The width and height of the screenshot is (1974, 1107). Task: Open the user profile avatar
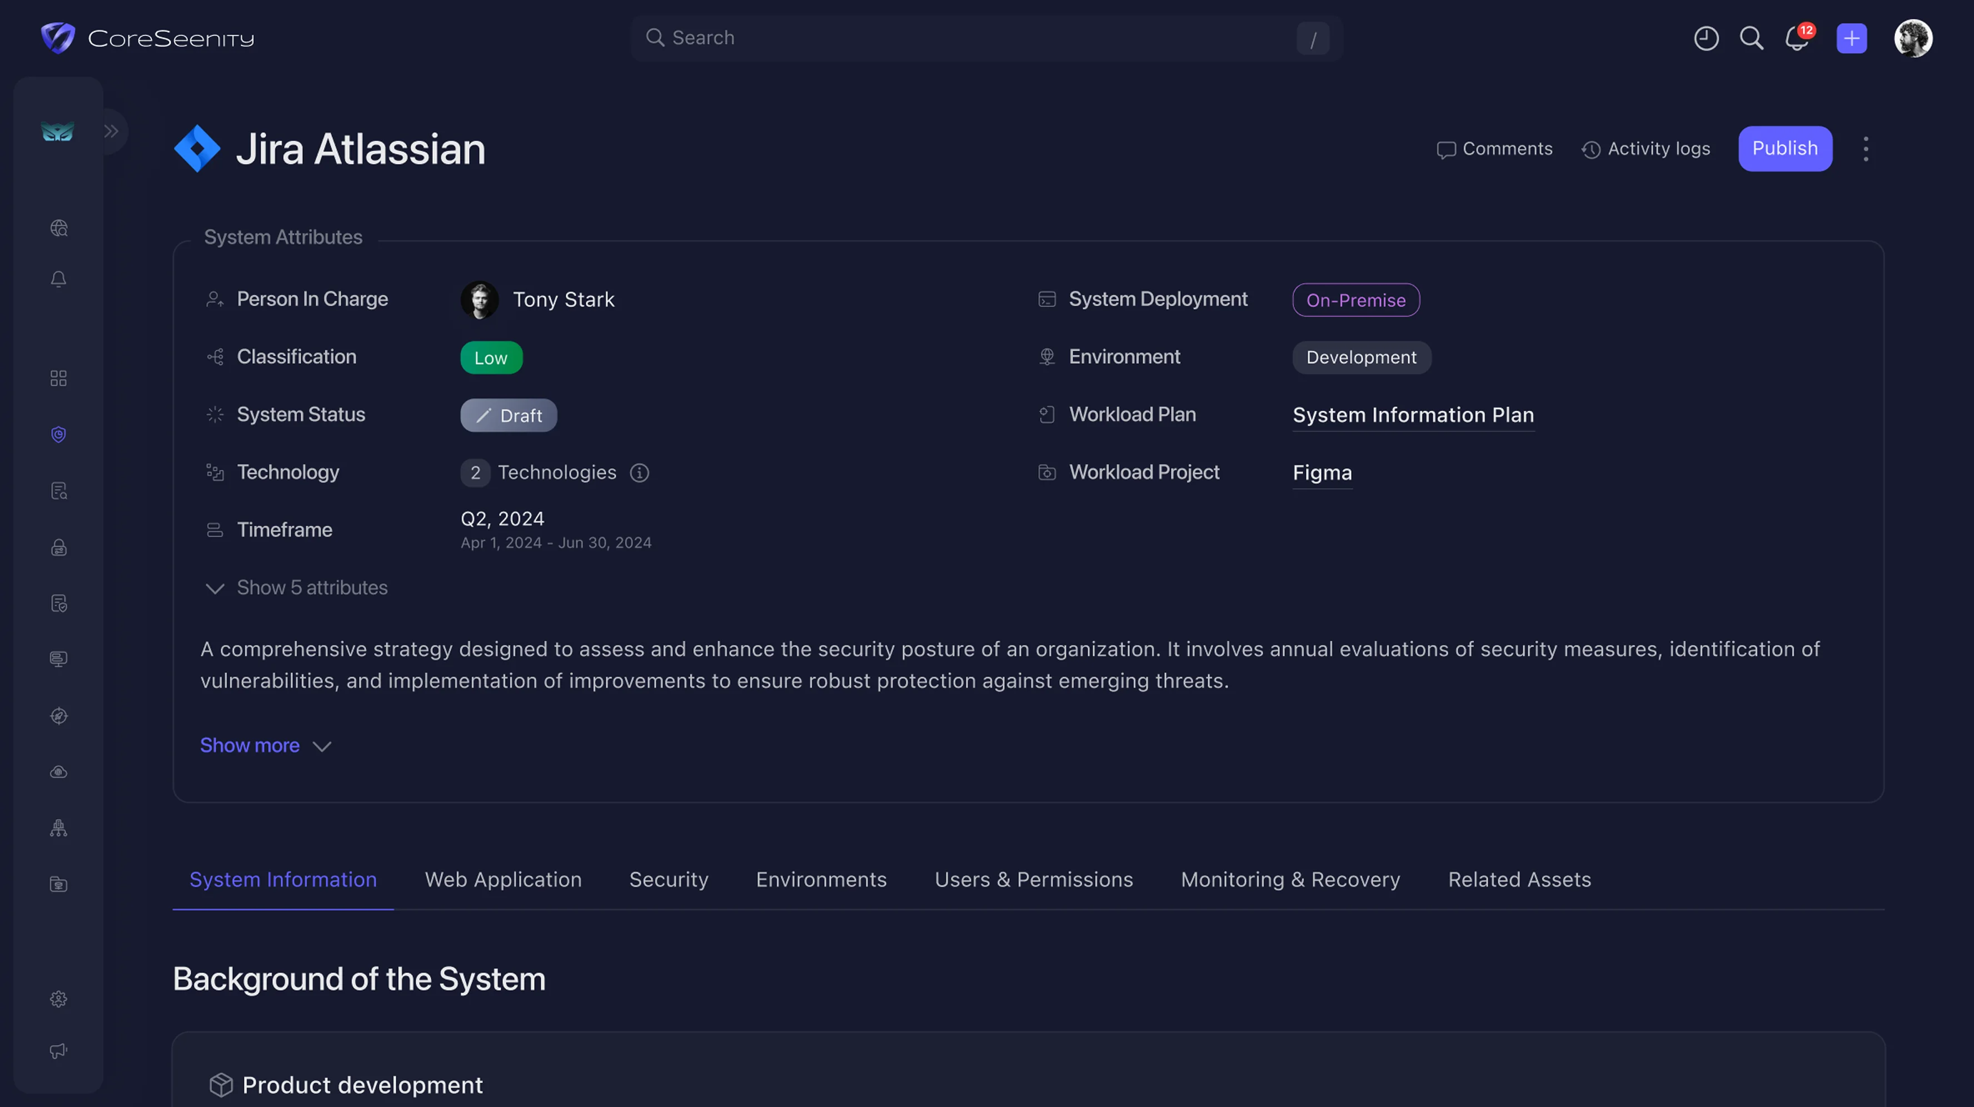[1913, 38]
